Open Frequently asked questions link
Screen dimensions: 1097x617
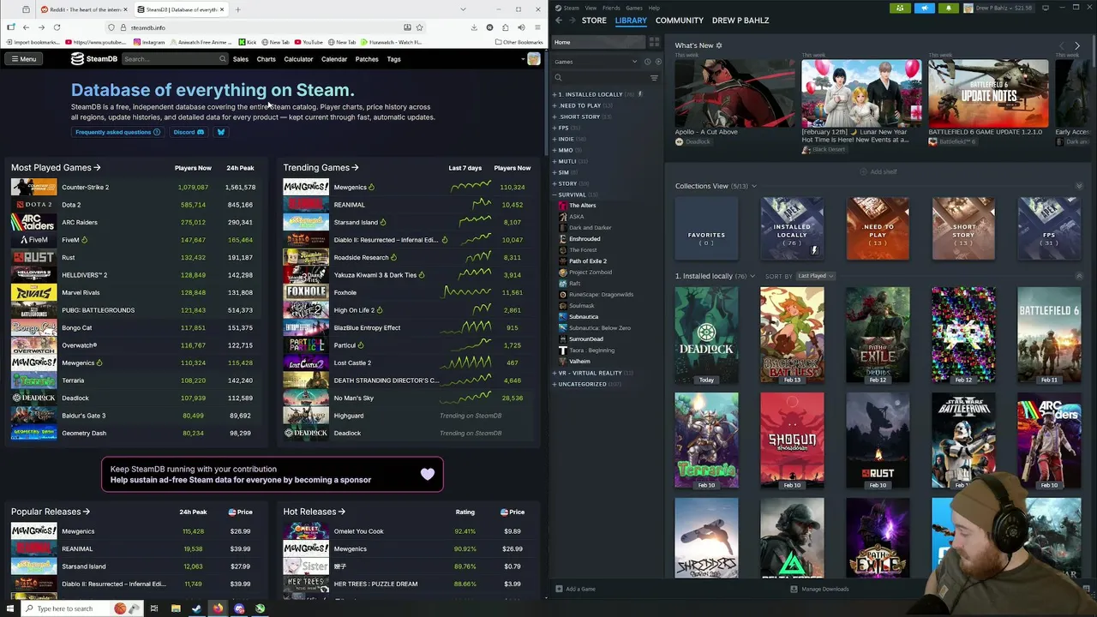(118, 132)
